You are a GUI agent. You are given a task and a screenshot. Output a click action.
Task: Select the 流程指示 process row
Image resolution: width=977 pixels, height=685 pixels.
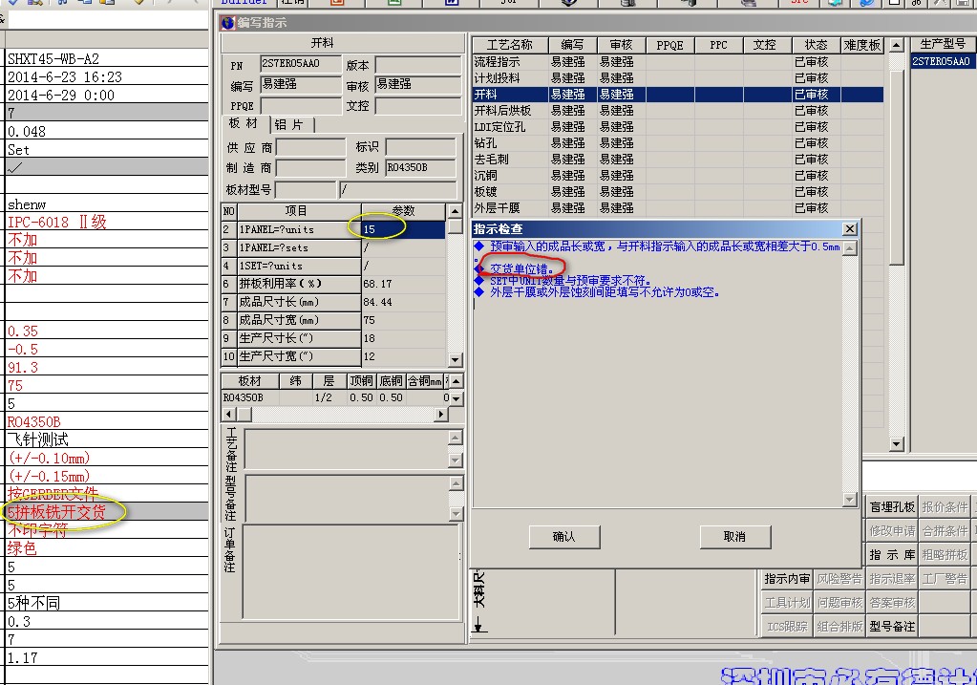click(x=678, y=62)
